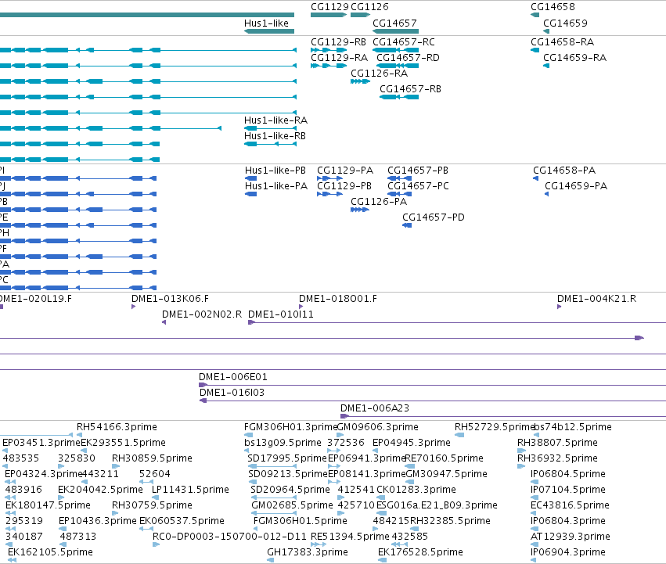Click EST GM02685.5prime label
This screenshot has height=564, width=666.
click(x=292, y=505)
